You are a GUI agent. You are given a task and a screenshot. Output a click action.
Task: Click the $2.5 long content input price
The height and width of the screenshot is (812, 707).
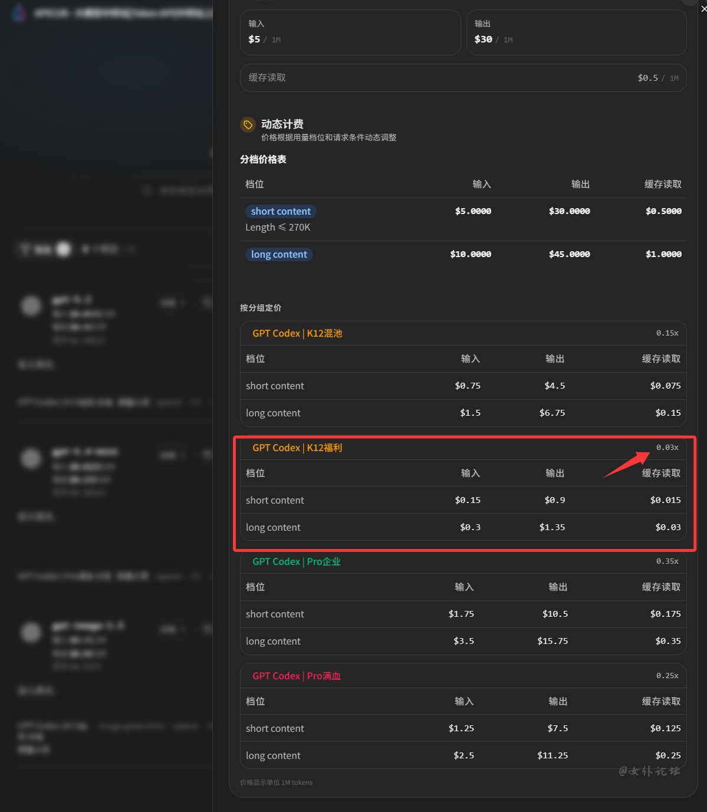tap(463, 755)
